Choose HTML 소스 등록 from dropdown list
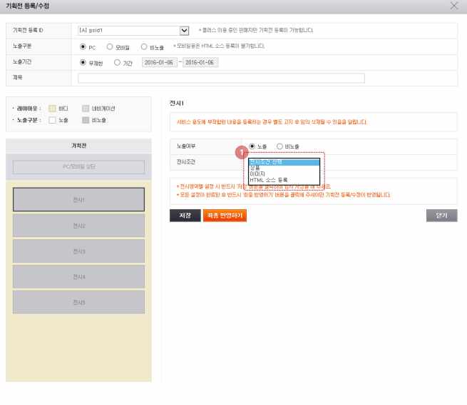 coord(269,180)
